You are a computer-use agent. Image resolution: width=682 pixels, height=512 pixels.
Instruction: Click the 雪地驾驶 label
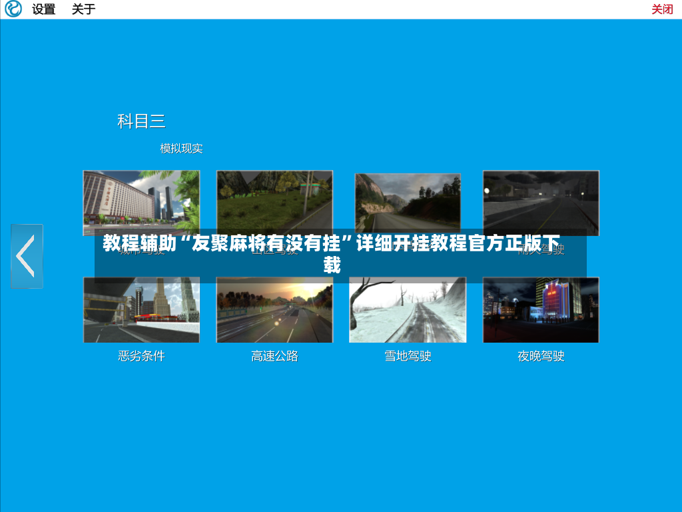click(408, 356)
